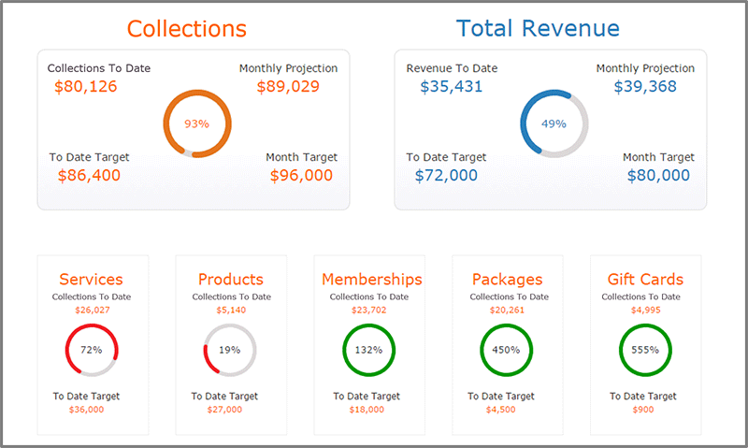Click the $80,000 Month Target value
The image size is (748, 448).
click(x=658, y=176)
